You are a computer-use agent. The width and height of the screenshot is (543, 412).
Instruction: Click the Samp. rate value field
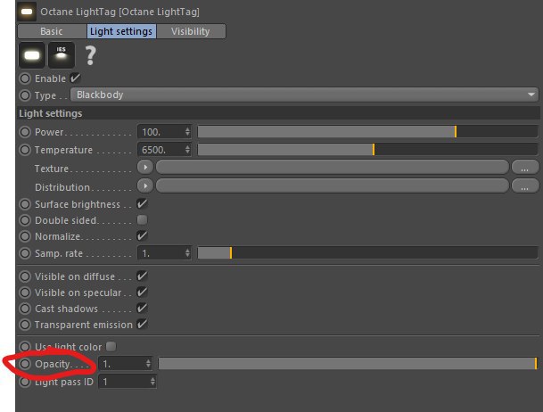(164, 253)
